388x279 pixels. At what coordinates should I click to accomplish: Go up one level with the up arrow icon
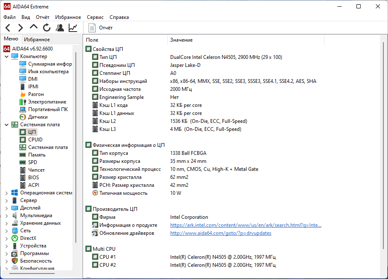[34, 27]
